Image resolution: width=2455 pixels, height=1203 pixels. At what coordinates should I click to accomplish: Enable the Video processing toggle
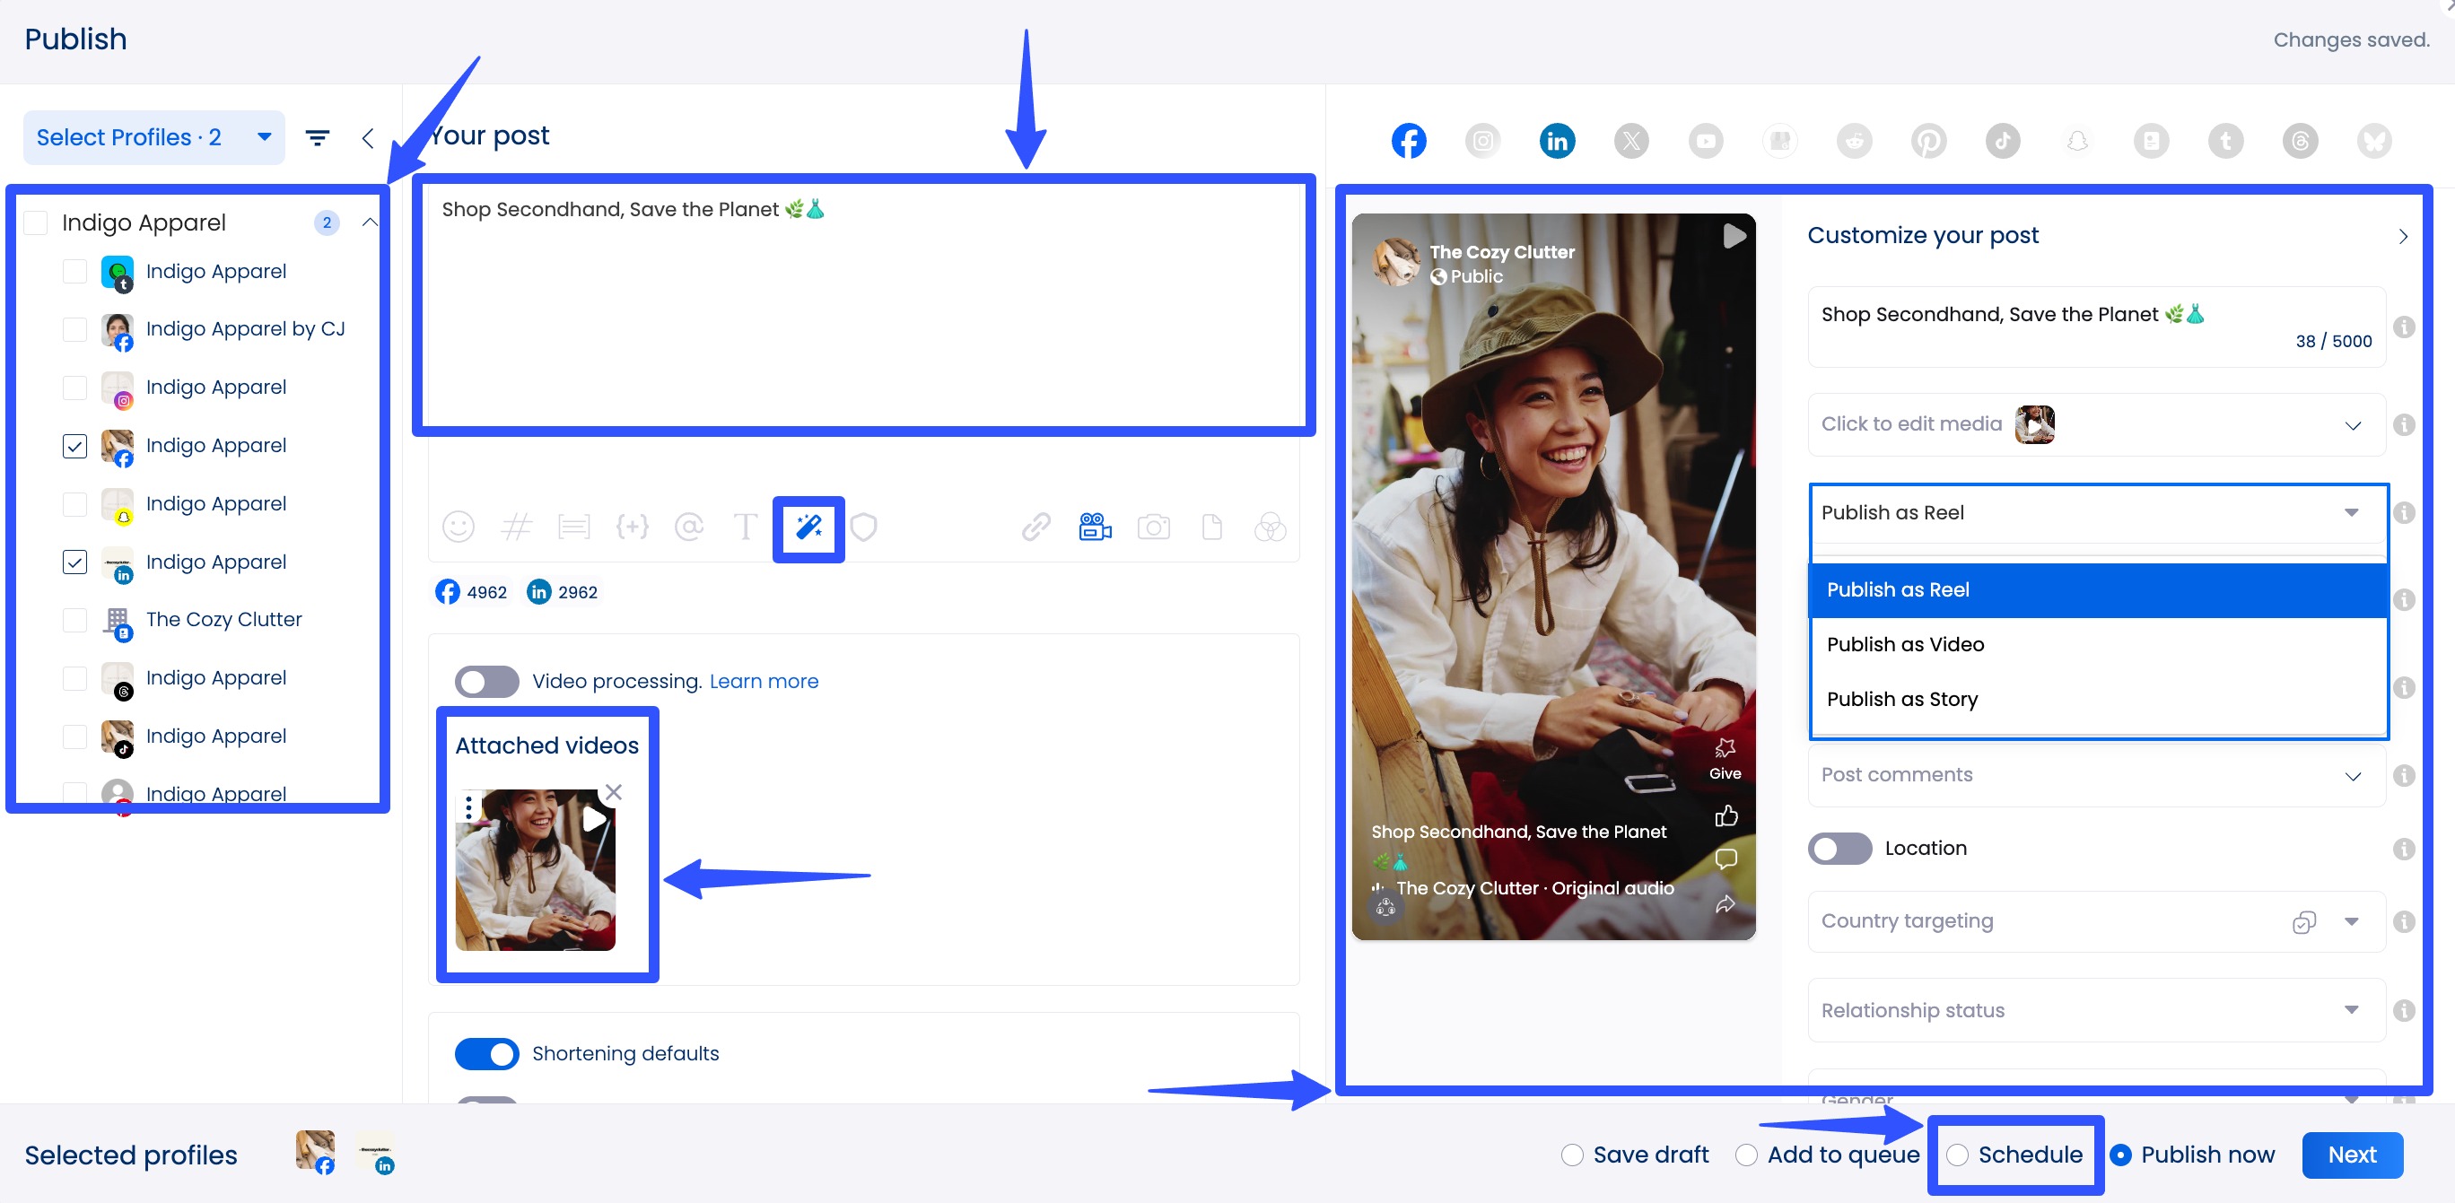[486, 681]
